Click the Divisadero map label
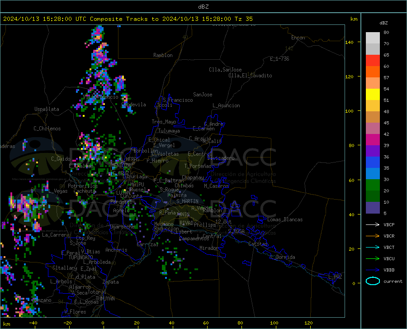 pos(221,158)
